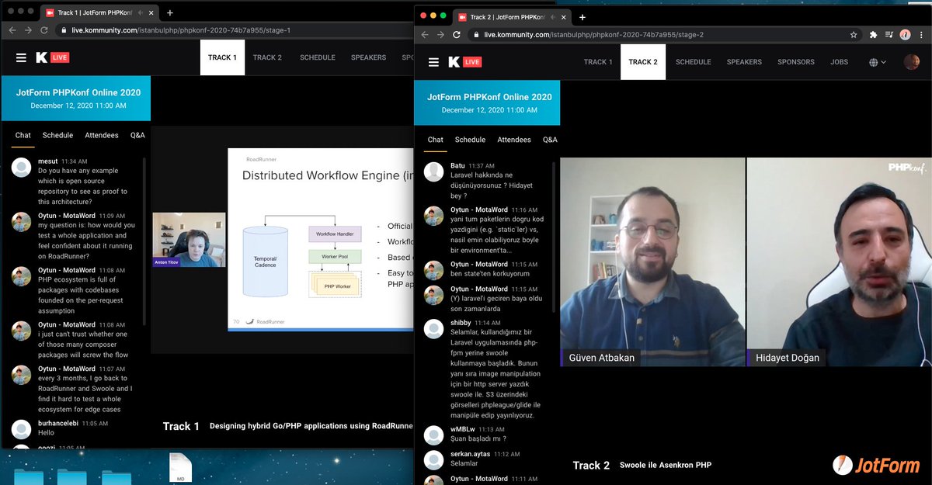This screenshot has width=932, height=485.
Task: Switch to Schedule tab in Track 2 sidebar
Action: coord(470,140)
